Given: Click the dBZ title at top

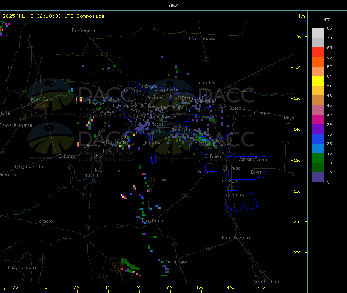Looking at the screenshot, I should click(x=173, y=6).
